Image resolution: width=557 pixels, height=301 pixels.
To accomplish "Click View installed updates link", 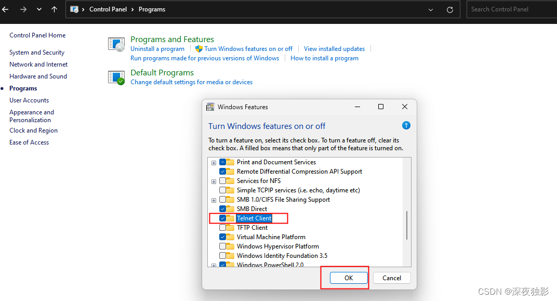I will (x=334, y=49).
